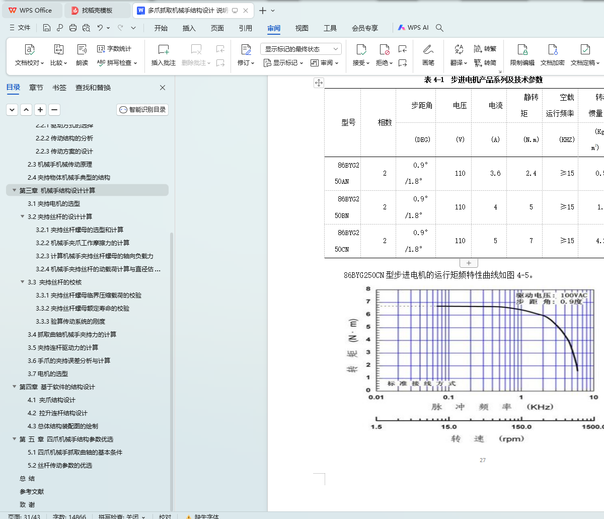Click the 接受 accept changes icon
604x519 pixels.
point(361,49)
